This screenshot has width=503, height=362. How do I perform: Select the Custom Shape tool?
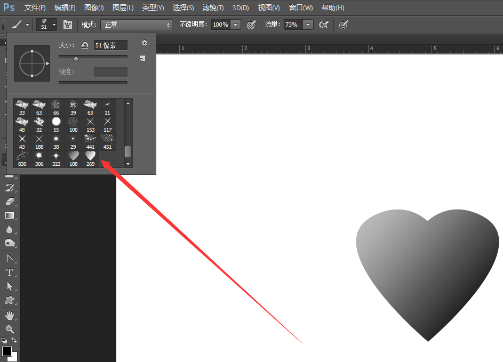10,300
